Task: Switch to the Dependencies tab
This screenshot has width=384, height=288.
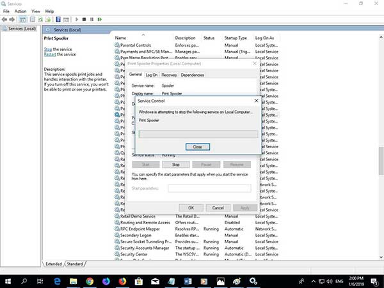Action: tap(192, 75)
